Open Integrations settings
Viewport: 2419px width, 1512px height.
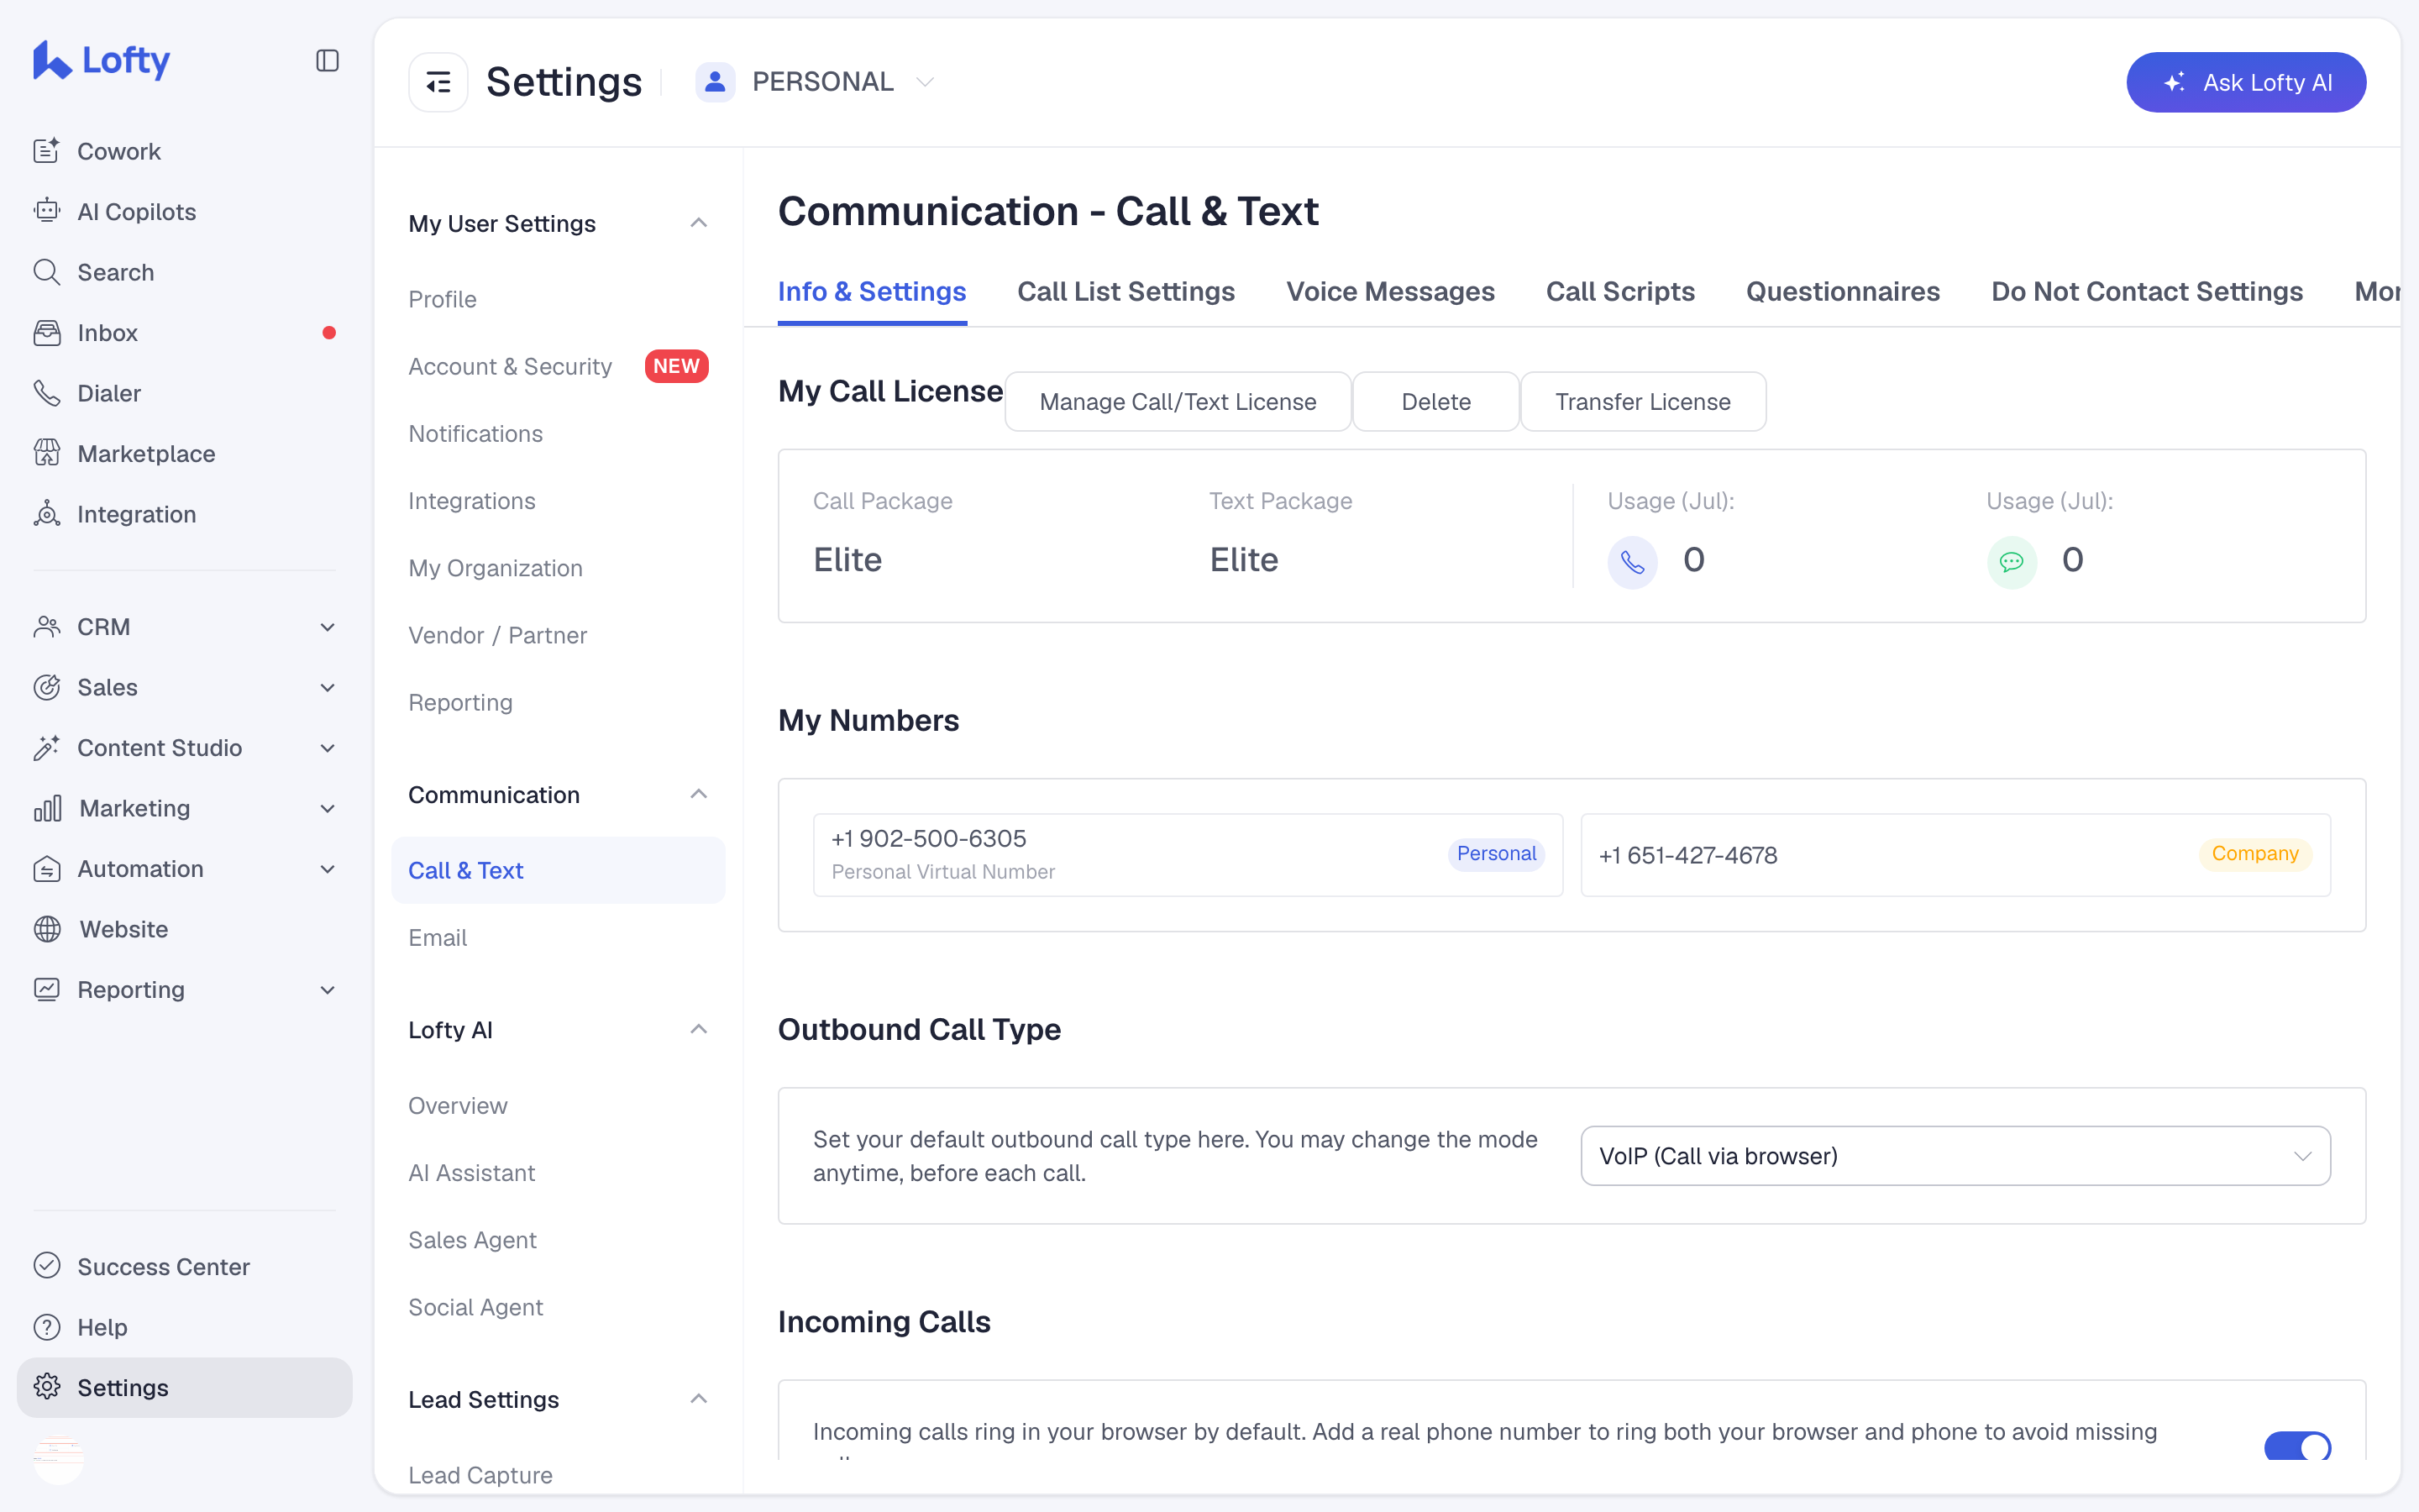pyautogui.click(x=471, y=500)
